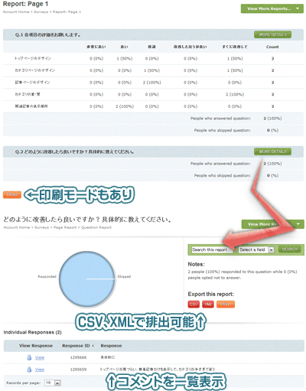Click dropdown arrow on lower View More Reports
306x391 pixels.
[298, 224]
